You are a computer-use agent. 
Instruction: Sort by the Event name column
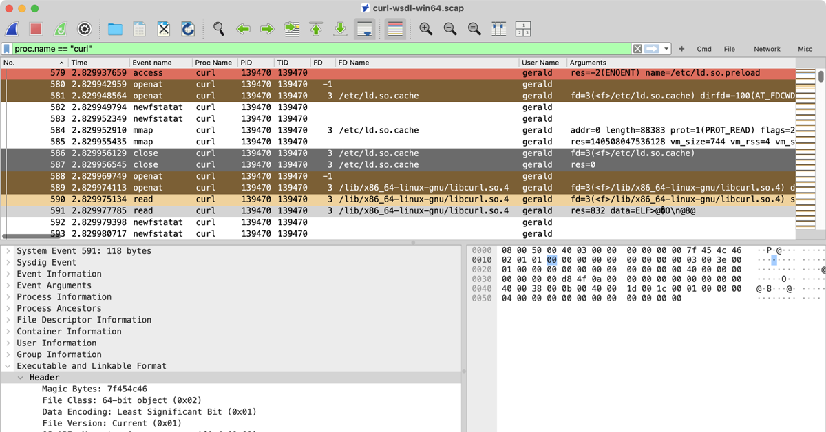160,63
